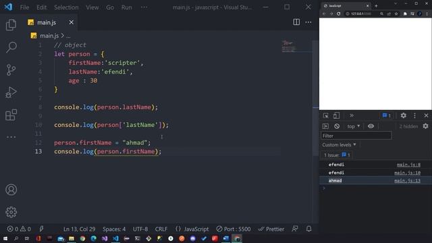Image resolution: width=432 pixels, height=243 pixels.
Task: Open DevTools settings gear
Action: (404, 115)
